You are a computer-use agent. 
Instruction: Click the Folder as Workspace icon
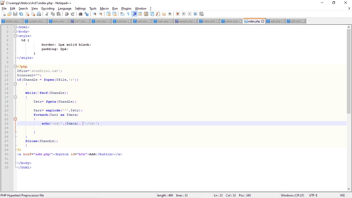(x=164, y=14)
